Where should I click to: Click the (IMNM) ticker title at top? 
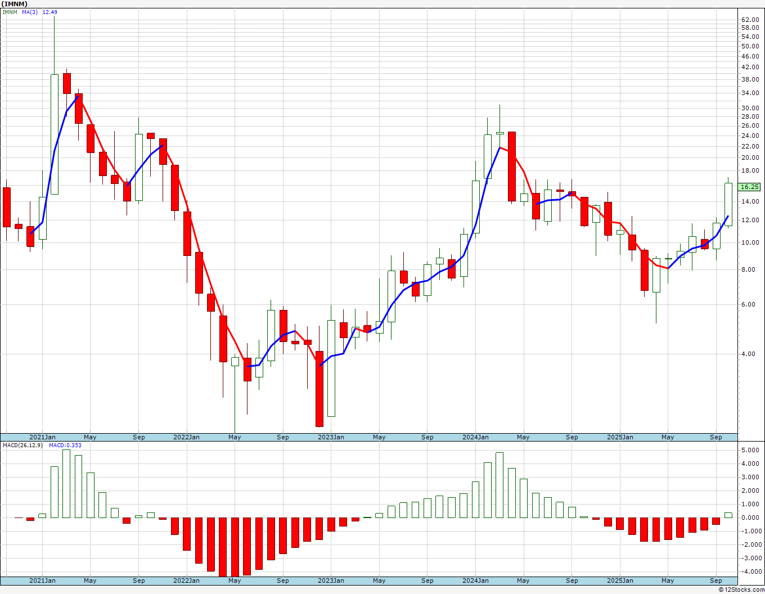[15, 4]
